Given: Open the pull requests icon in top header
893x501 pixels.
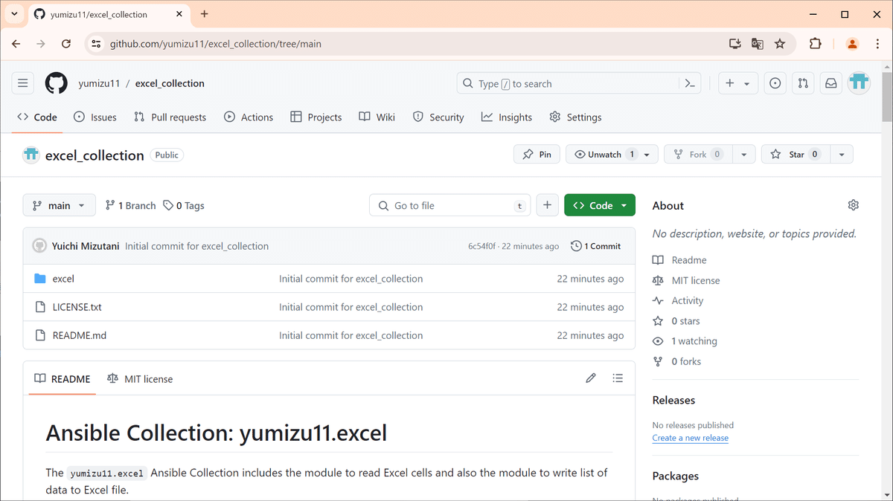Looking at the screenshot, I should pos(803,83).
